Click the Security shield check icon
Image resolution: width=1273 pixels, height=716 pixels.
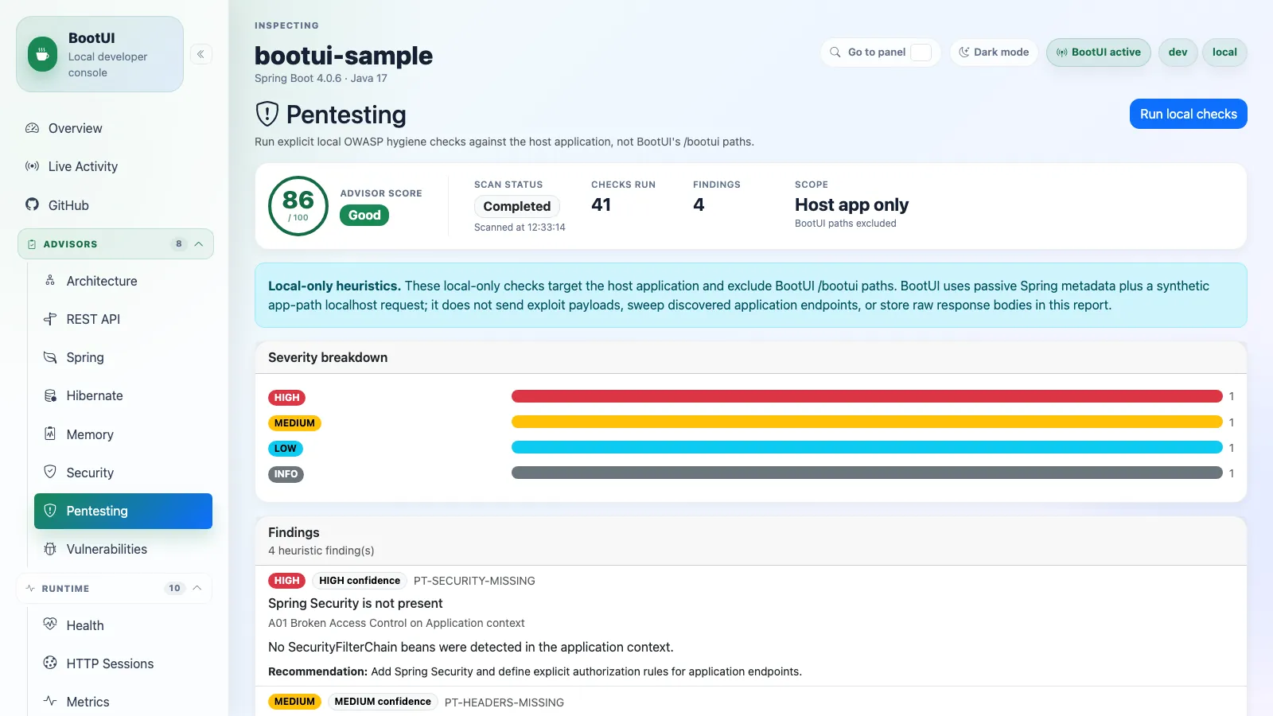[50, 472]
